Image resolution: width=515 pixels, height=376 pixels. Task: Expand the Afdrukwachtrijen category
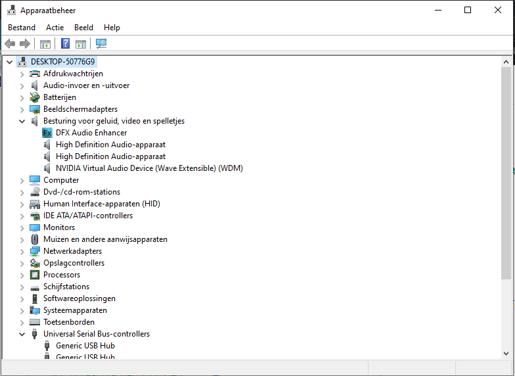point(22,74)
